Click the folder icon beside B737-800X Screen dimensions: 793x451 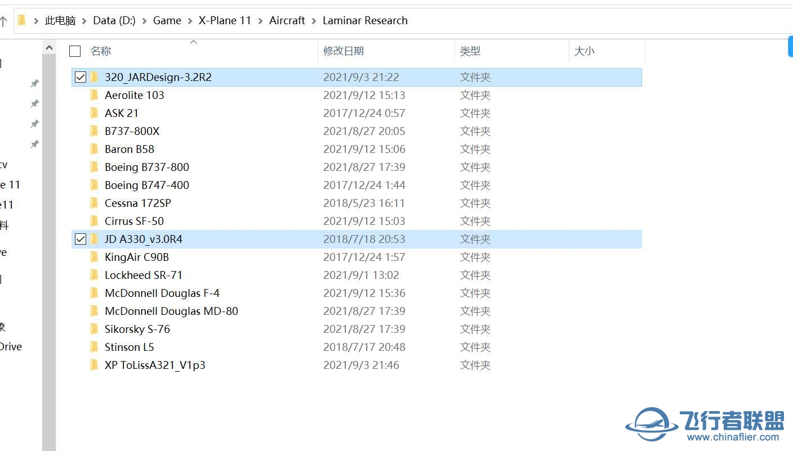pyautogui.click(x=95, y=131)
